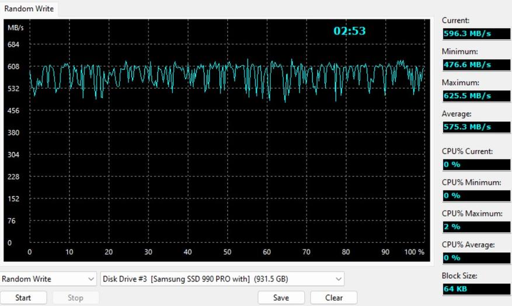Click the Block Size: label
Viewport: 512px width, 306px height.
coord(459,276)
